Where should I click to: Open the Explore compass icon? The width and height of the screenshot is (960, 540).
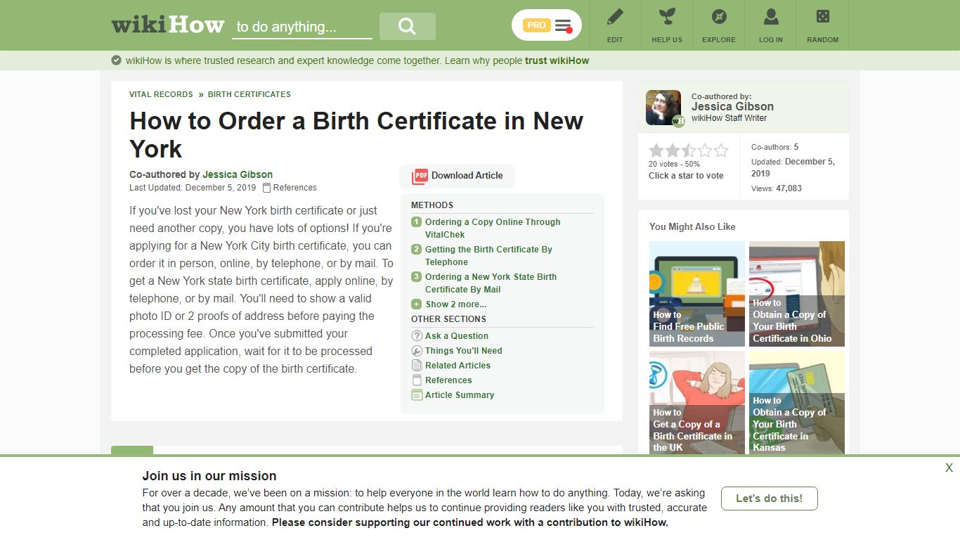pos(719,16)
